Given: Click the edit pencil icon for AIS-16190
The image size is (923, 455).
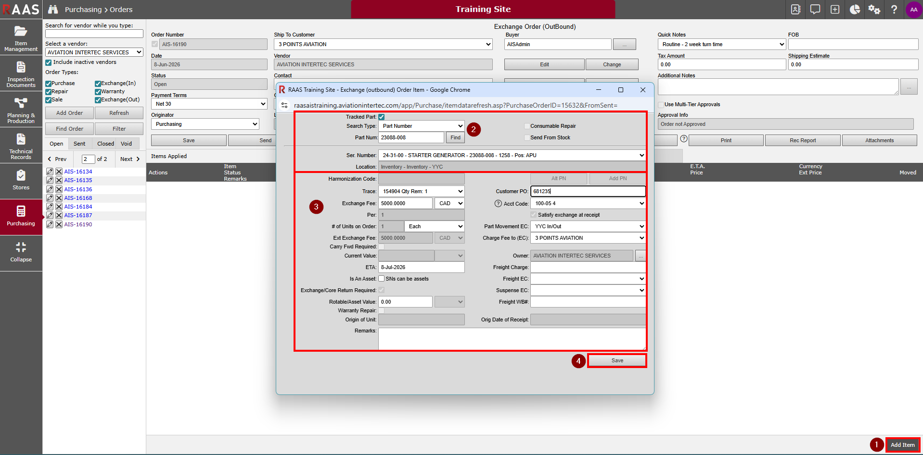Looking at the screenshot, I should point(50,224).
